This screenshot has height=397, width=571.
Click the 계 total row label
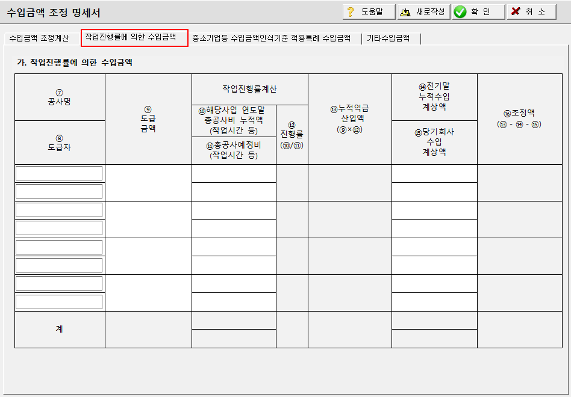click(x=60, y=330)
